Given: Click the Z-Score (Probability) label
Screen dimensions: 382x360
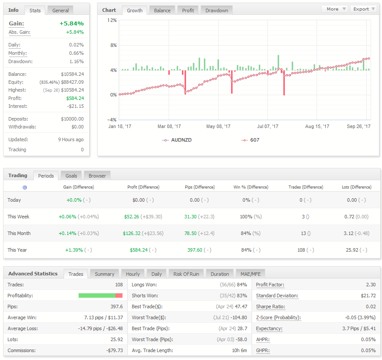Looking at the screenshot, I should (x=278, y=317).
